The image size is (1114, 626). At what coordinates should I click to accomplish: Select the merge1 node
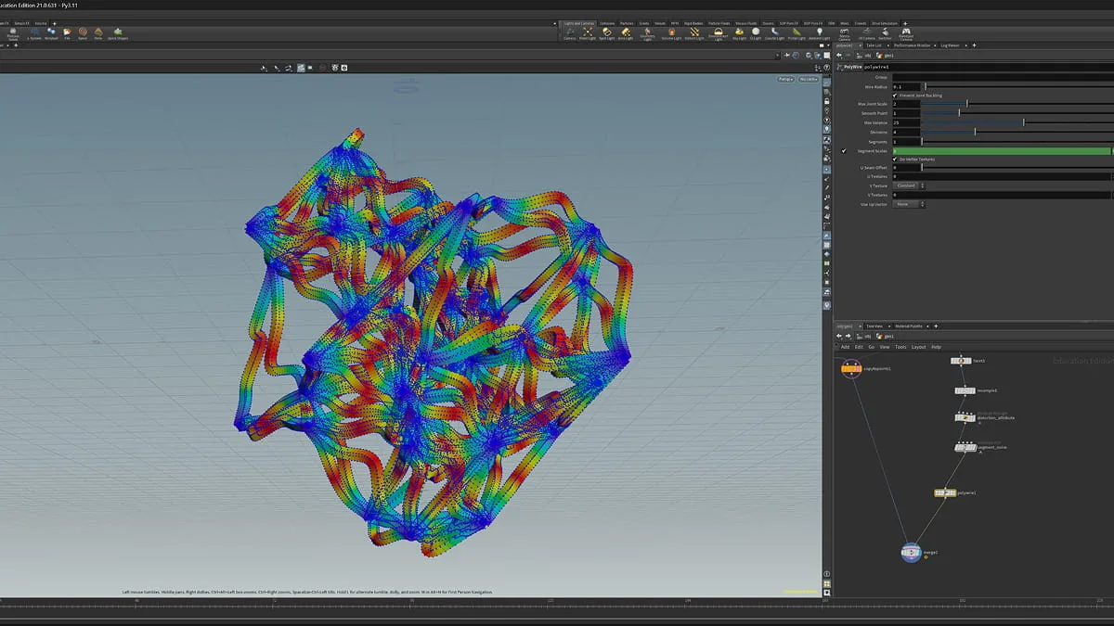pos(912,552)
